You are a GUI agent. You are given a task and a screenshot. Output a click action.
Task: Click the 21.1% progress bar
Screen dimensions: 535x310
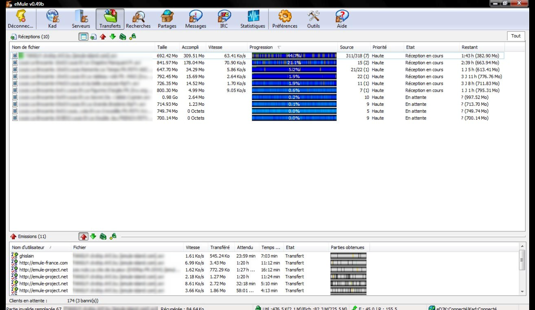(x=294, y=63)
